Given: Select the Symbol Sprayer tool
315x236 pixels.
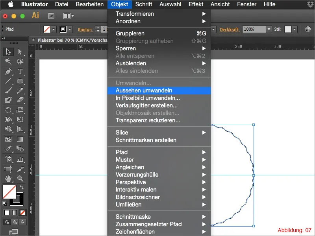Looking at the screenshot, I should tap(8, 159).
